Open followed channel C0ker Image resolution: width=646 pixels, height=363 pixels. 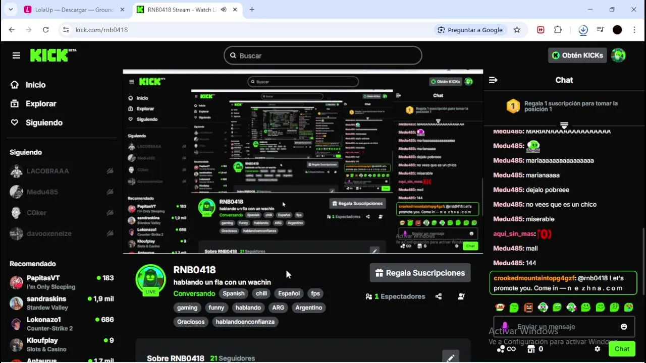[x=62, y=213]
